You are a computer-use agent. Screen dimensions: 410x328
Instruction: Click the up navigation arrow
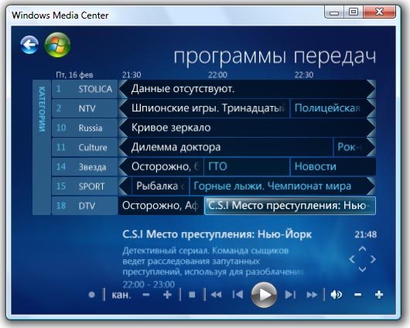362,249
